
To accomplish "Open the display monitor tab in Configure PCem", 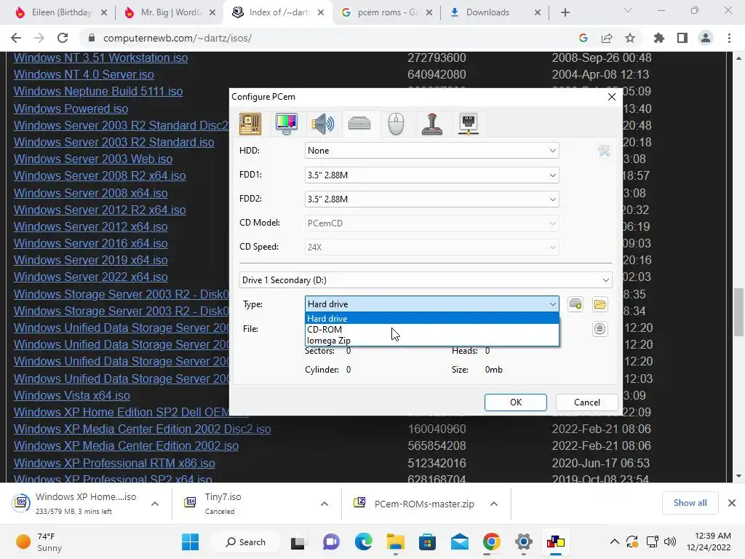I will click(286, 124).
